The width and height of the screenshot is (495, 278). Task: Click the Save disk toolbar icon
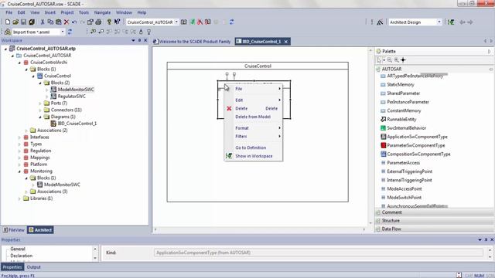23,22
